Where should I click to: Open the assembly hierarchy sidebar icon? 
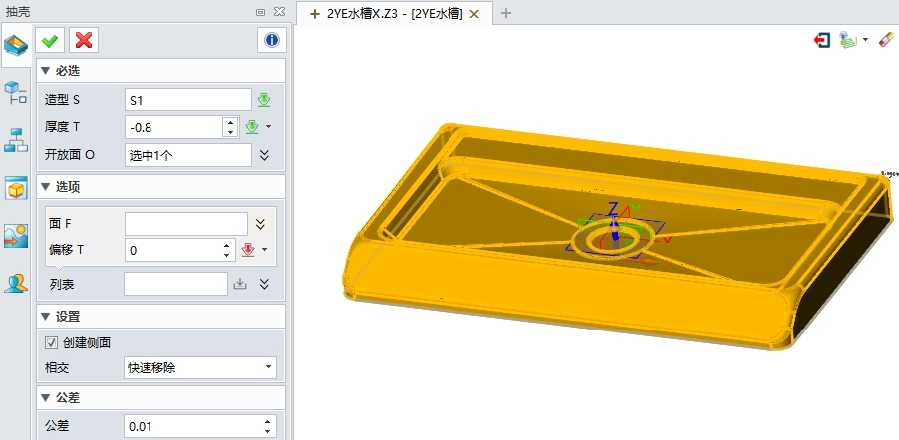point(16,140)
